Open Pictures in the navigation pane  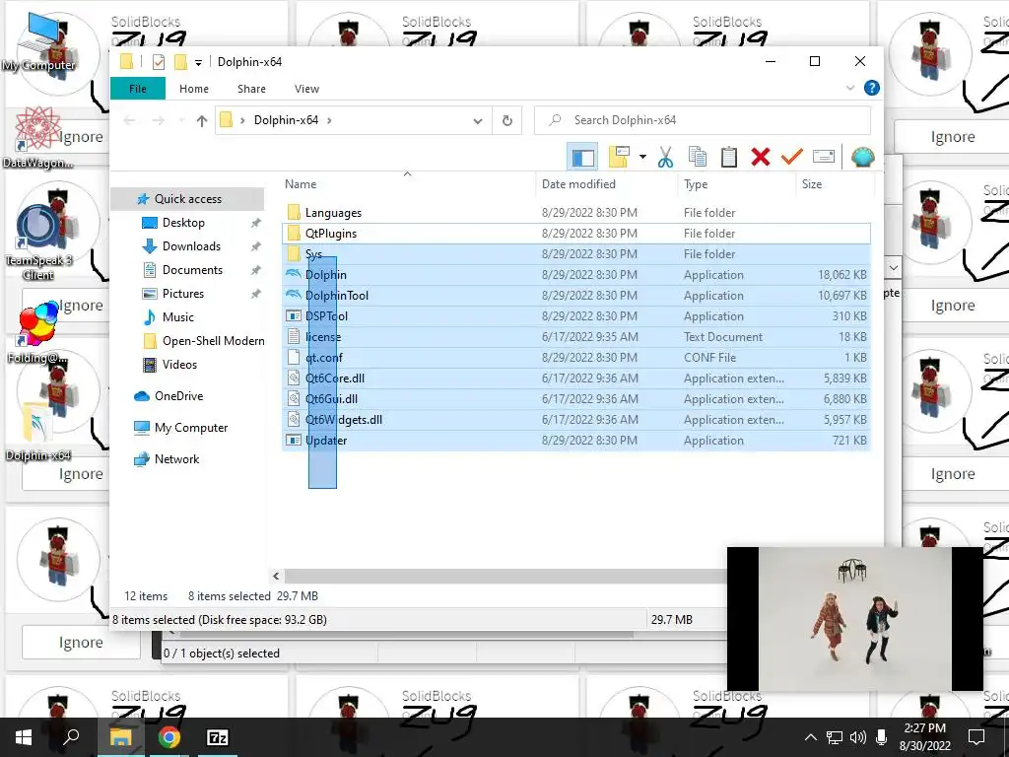pyautogui.click(x=182, y=294)
